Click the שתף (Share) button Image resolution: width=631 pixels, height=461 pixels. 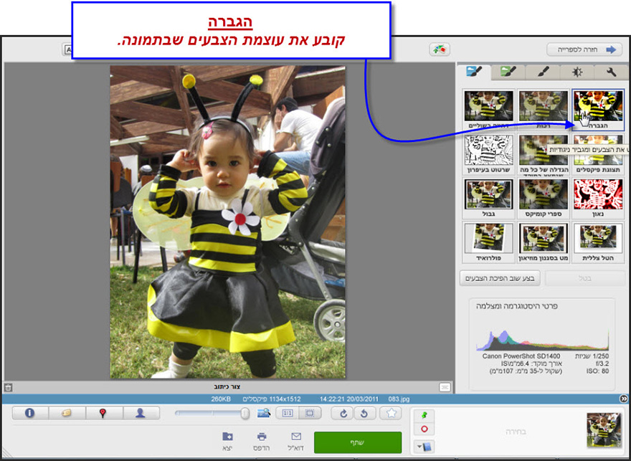point(359,443)
